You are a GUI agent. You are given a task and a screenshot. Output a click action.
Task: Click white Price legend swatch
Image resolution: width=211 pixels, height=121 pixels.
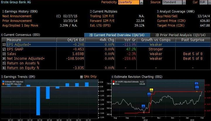114,84
